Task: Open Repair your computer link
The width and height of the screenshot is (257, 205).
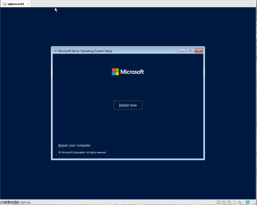Action: point(74,145)
